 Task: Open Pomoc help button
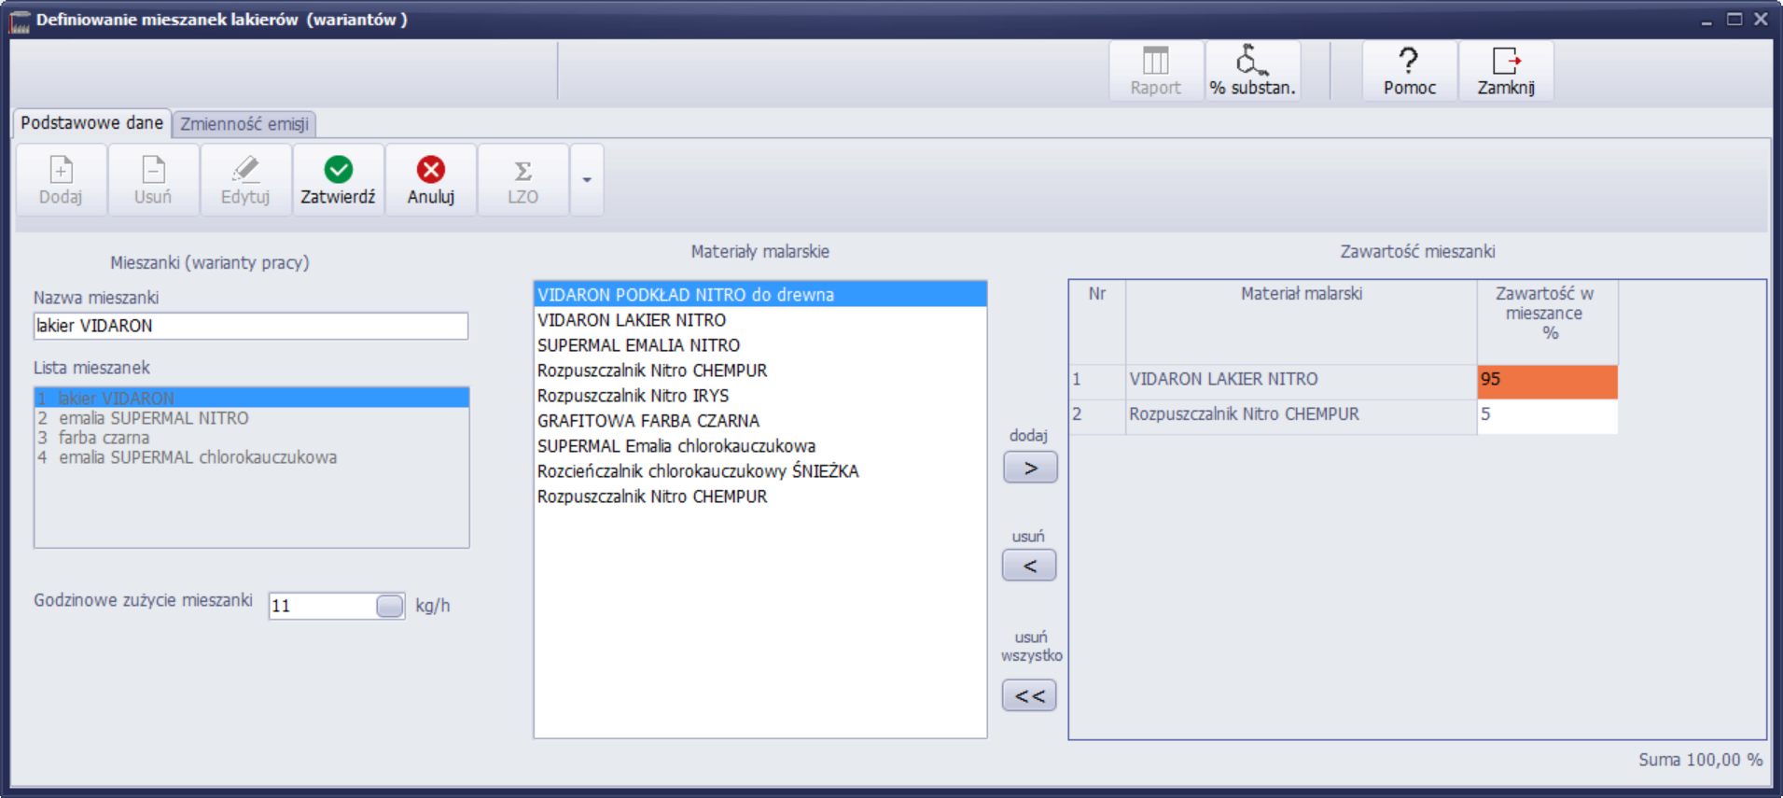pos(1409,71)
